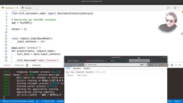The image size is (183, 103).
Task: Open the Firefox Pocket shield icon
Action: (x=155, y=65)
